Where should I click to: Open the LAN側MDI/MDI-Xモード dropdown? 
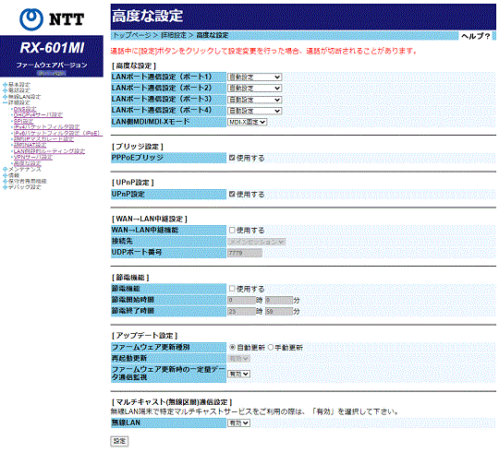(x=247, y=122)
